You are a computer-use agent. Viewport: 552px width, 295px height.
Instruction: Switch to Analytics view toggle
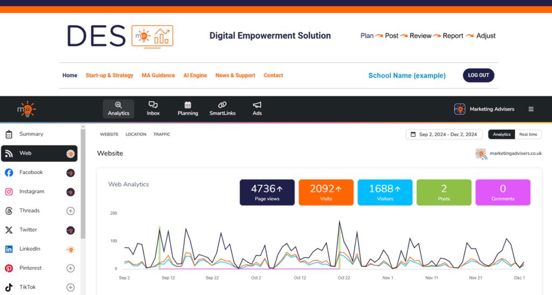[501, 135]
